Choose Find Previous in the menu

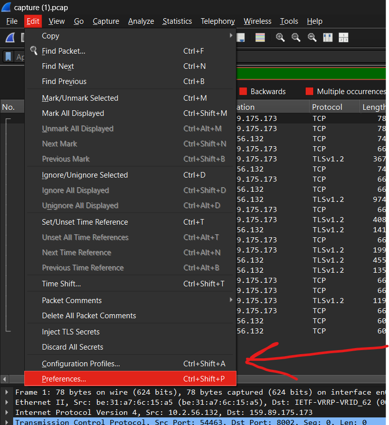click(130, 81)
